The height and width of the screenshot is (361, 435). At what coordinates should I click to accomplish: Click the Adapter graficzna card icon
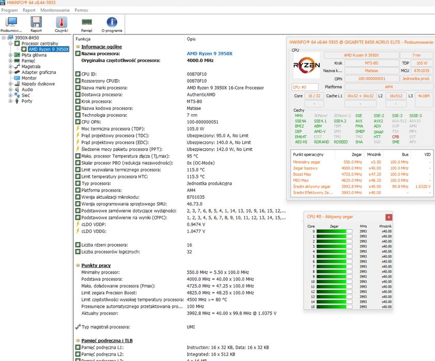17,72
